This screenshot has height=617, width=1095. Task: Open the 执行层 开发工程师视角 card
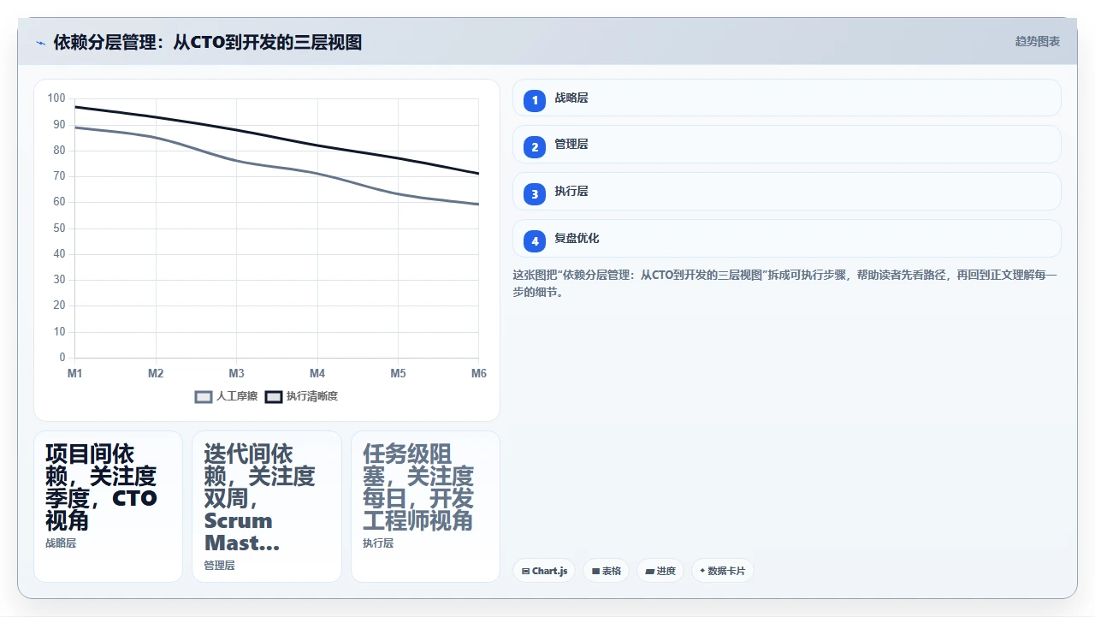tap(425, 507)
